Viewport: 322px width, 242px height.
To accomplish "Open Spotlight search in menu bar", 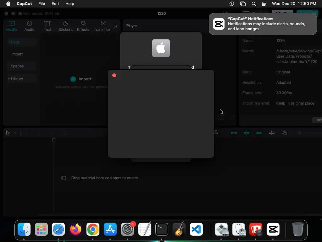I will (x=254, y=4).
